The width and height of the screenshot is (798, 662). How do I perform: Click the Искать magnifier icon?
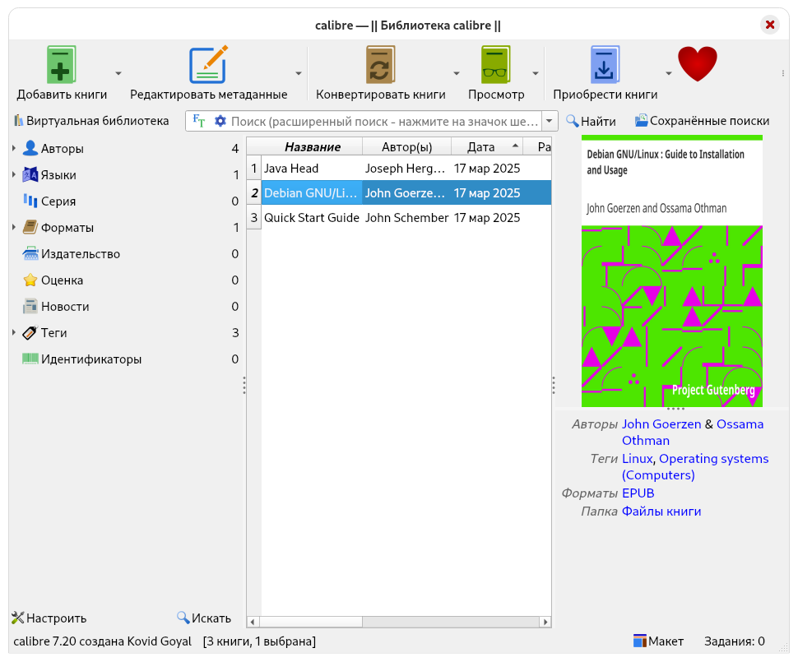(x=183, y=618)
